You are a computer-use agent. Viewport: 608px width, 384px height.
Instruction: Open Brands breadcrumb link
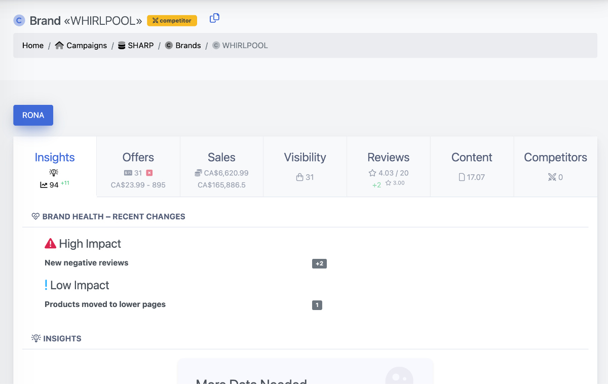coord(188,46)
